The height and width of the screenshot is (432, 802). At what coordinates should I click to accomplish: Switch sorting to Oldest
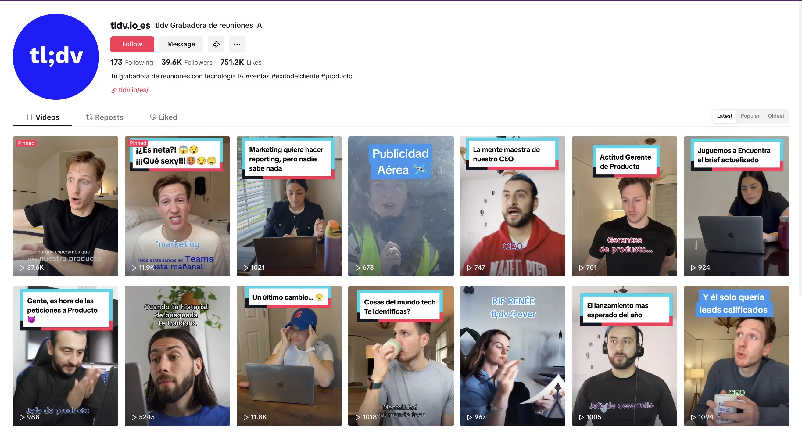(x=775, y=116)
